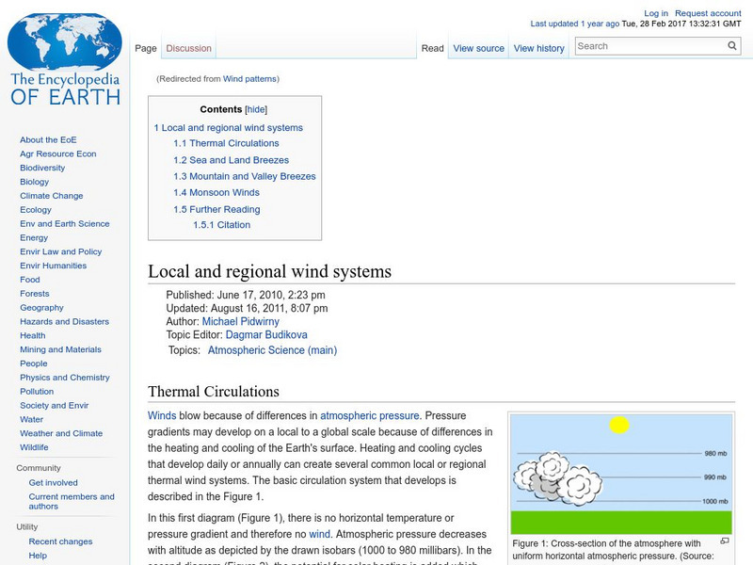This screenshot has width=753, height=565.
Task: Open Weather and Climate topic
Action: pyautogui.click(x=61, y=433)
